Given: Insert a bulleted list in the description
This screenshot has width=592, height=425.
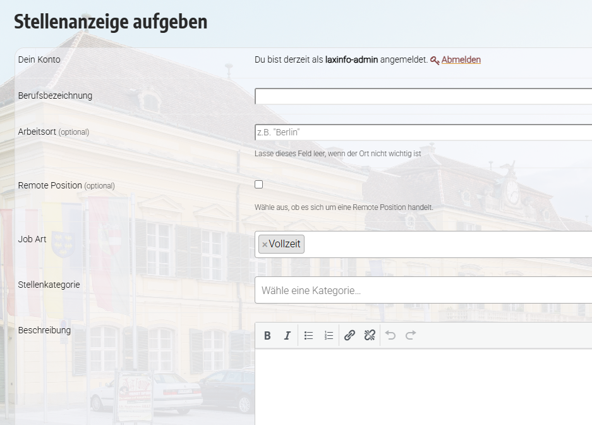Looking at the screenshot, I should (x=308, y=336).
